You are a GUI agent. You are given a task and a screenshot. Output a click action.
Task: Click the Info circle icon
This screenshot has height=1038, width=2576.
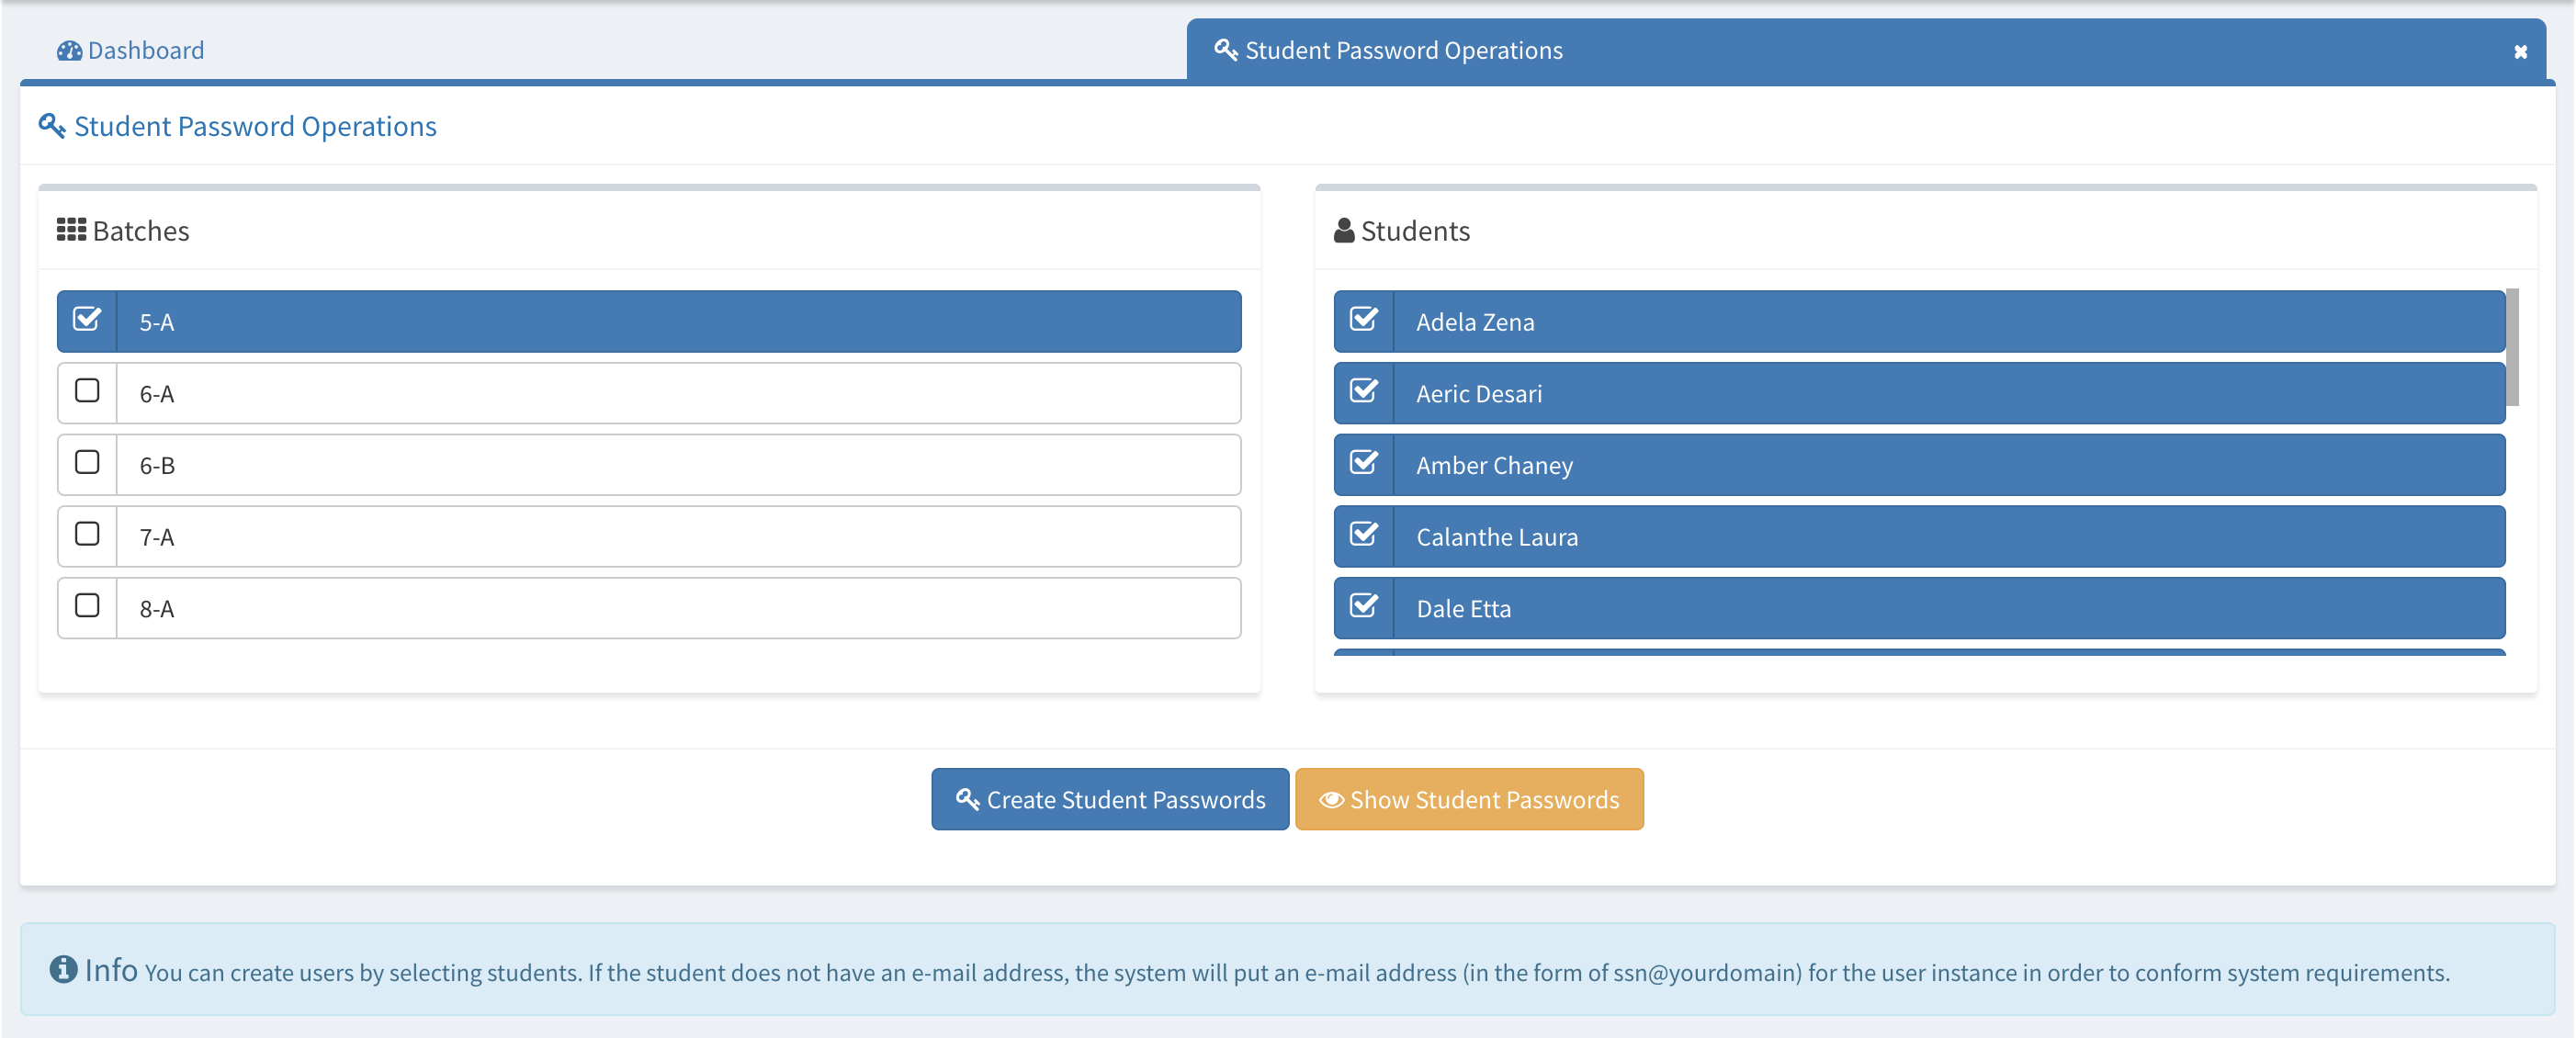[x=63, y=968]
